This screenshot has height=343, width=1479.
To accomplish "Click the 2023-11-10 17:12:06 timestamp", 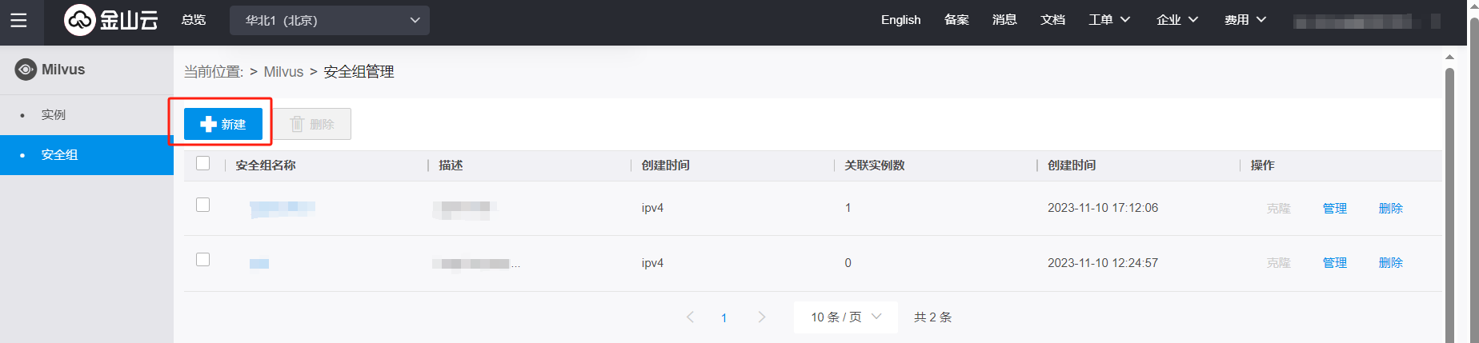I will (x=1103, y=208).
